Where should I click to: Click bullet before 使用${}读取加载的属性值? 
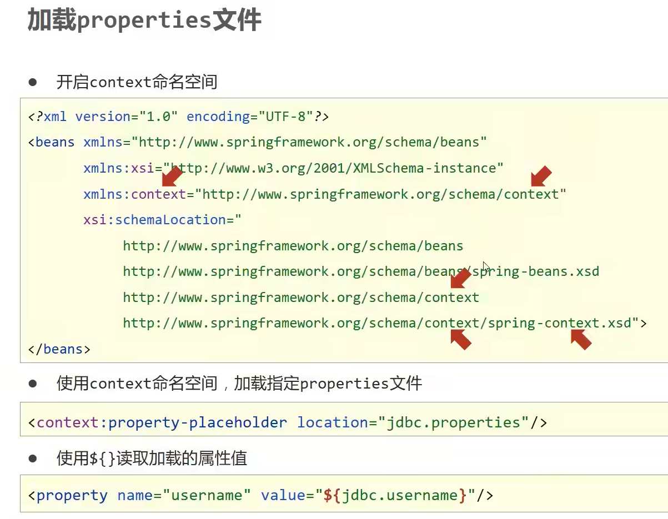pyautogui.click(x=33, y=458)
